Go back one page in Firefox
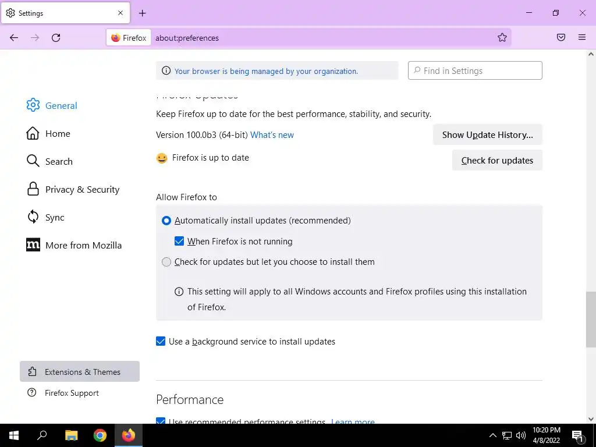This screenshot has width=596, height=447. click(14, 38)
